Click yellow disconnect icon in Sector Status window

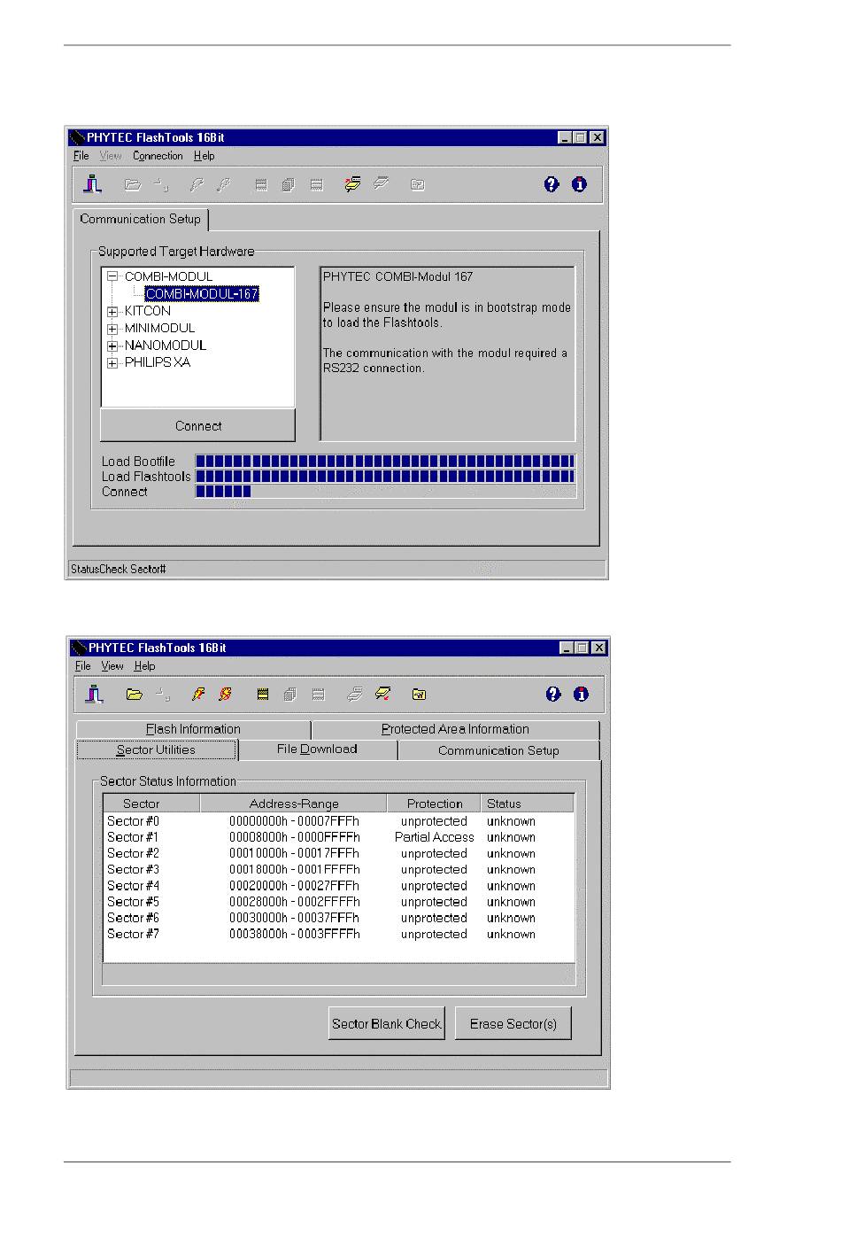(383, 694)
